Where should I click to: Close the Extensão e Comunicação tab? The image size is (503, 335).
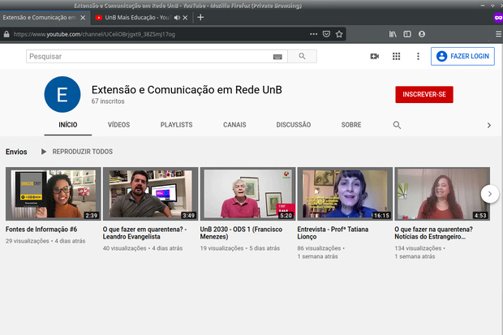[x=83, y=18]
